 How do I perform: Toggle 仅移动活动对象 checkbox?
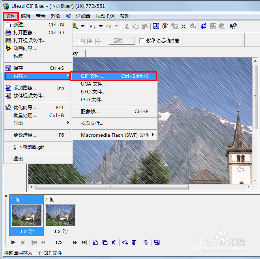pyautogui.click(x=142, y=41)
